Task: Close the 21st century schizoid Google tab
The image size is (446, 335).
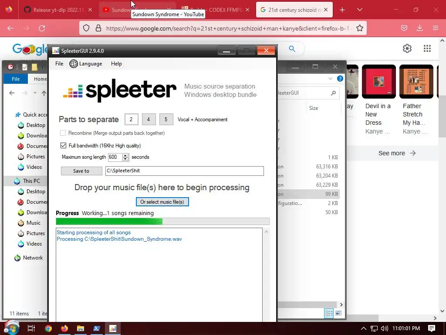Action: 326,10
